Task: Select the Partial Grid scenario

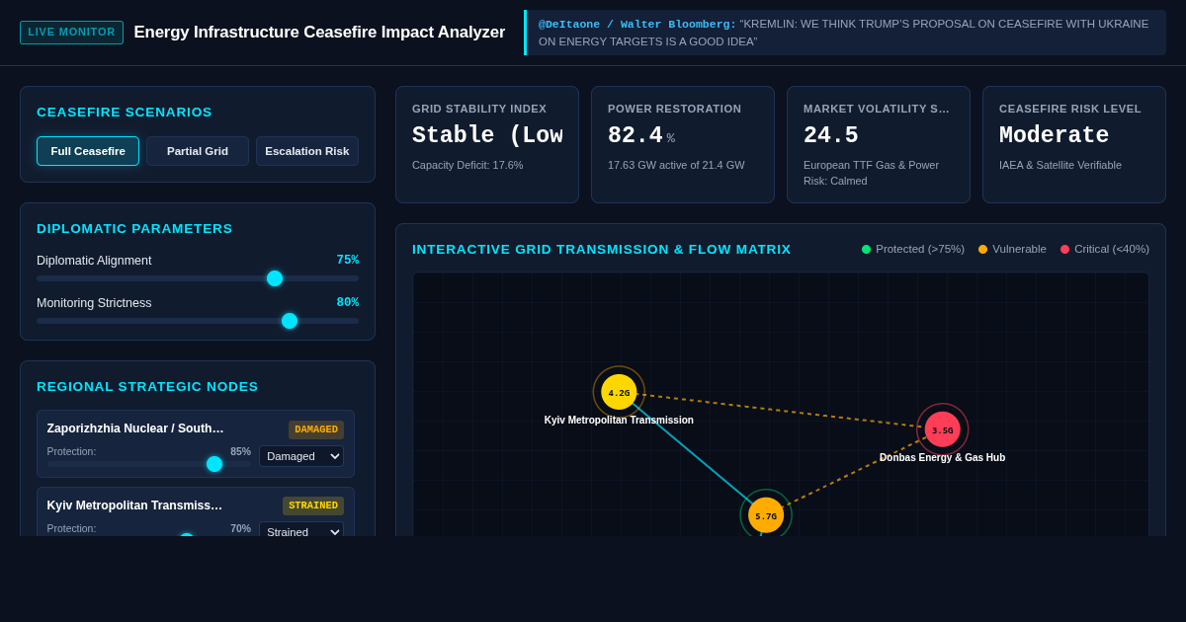Action: click(198, 151)
